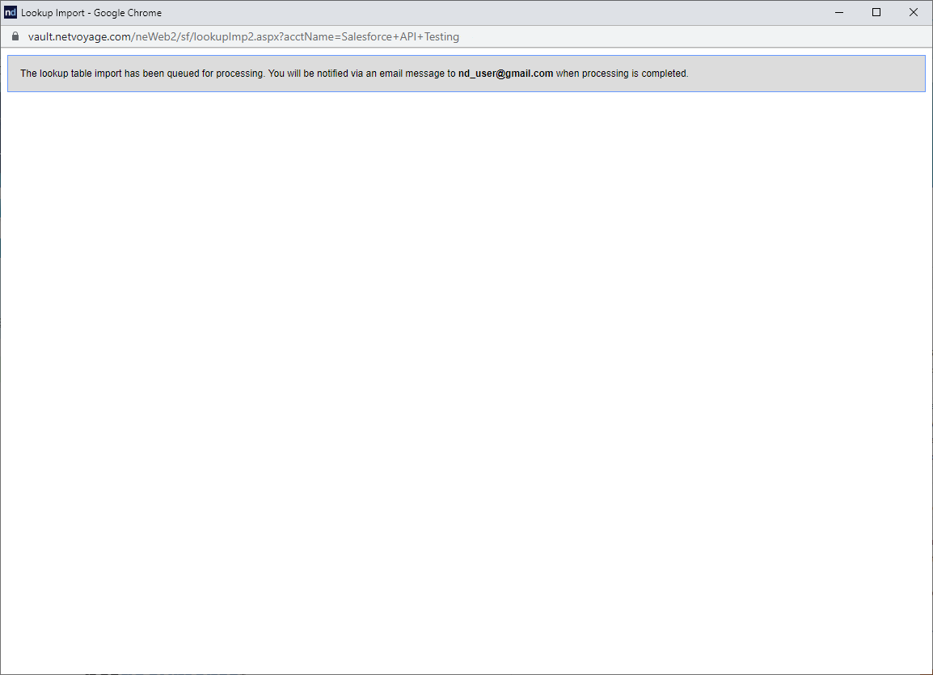Screen dimensions: 933x675
Task: Click the address bar URL field
Action: [566, 37]
